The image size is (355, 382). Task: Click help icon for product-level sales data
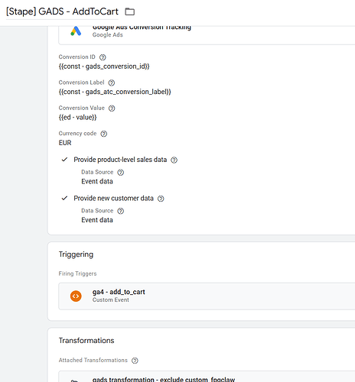coord(174,160)
